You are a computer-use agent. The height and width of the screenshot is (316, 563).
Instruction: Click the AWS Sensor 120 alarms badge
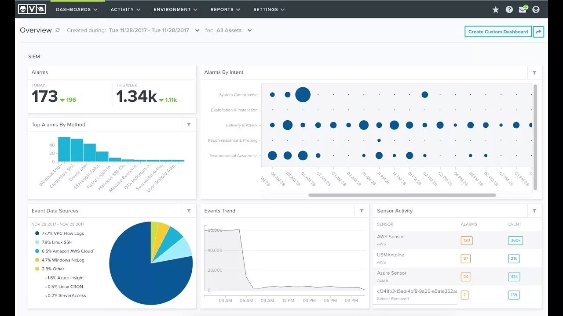467,241
